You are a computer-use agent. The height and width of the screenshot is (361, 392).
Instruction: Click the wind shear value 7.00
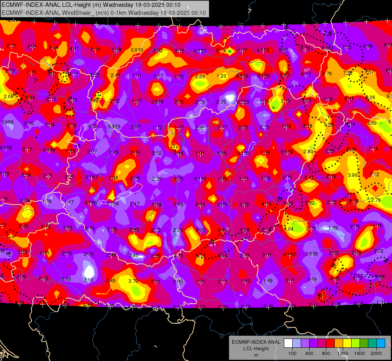(x=328, y=99)
